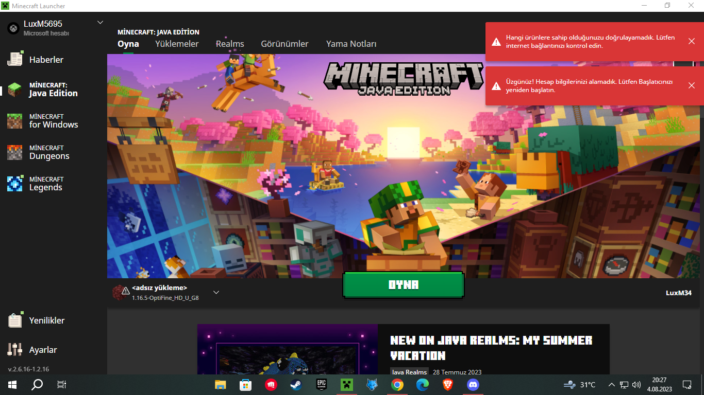Open the Realms tab
Image resolution: width=704 pixels, height=395 pixels.
click(230, 44)
